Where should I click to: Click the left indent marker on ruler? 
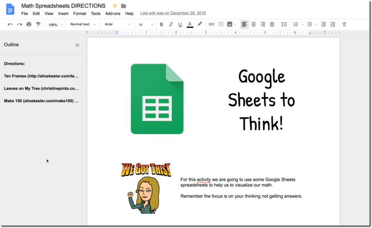pos(117,33)
